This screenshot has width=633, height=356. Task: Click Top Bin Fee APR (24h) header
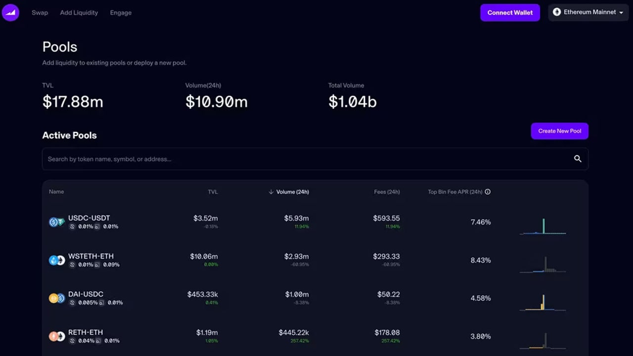[455, 192]
